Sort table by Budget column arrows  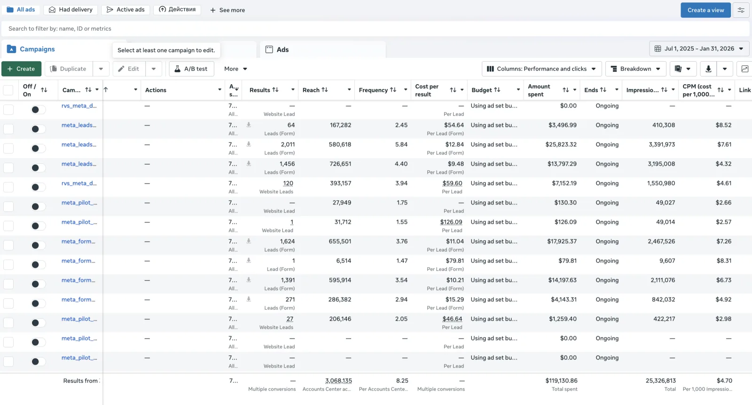[x=497, y=90]
